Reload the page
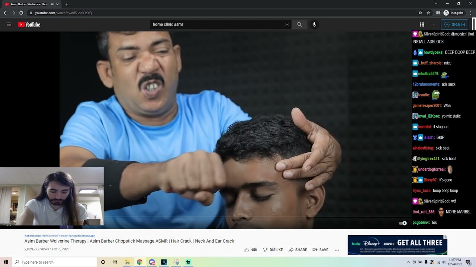This screenshot has height=267, width=476. pyautogui.click(x=21, y=13)
